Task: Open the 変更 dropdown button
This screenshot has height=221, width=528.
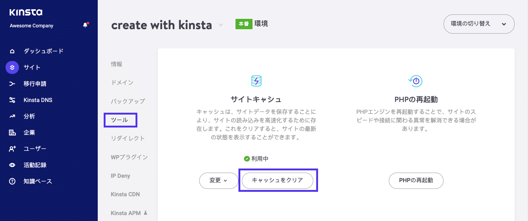Action: 218,181
